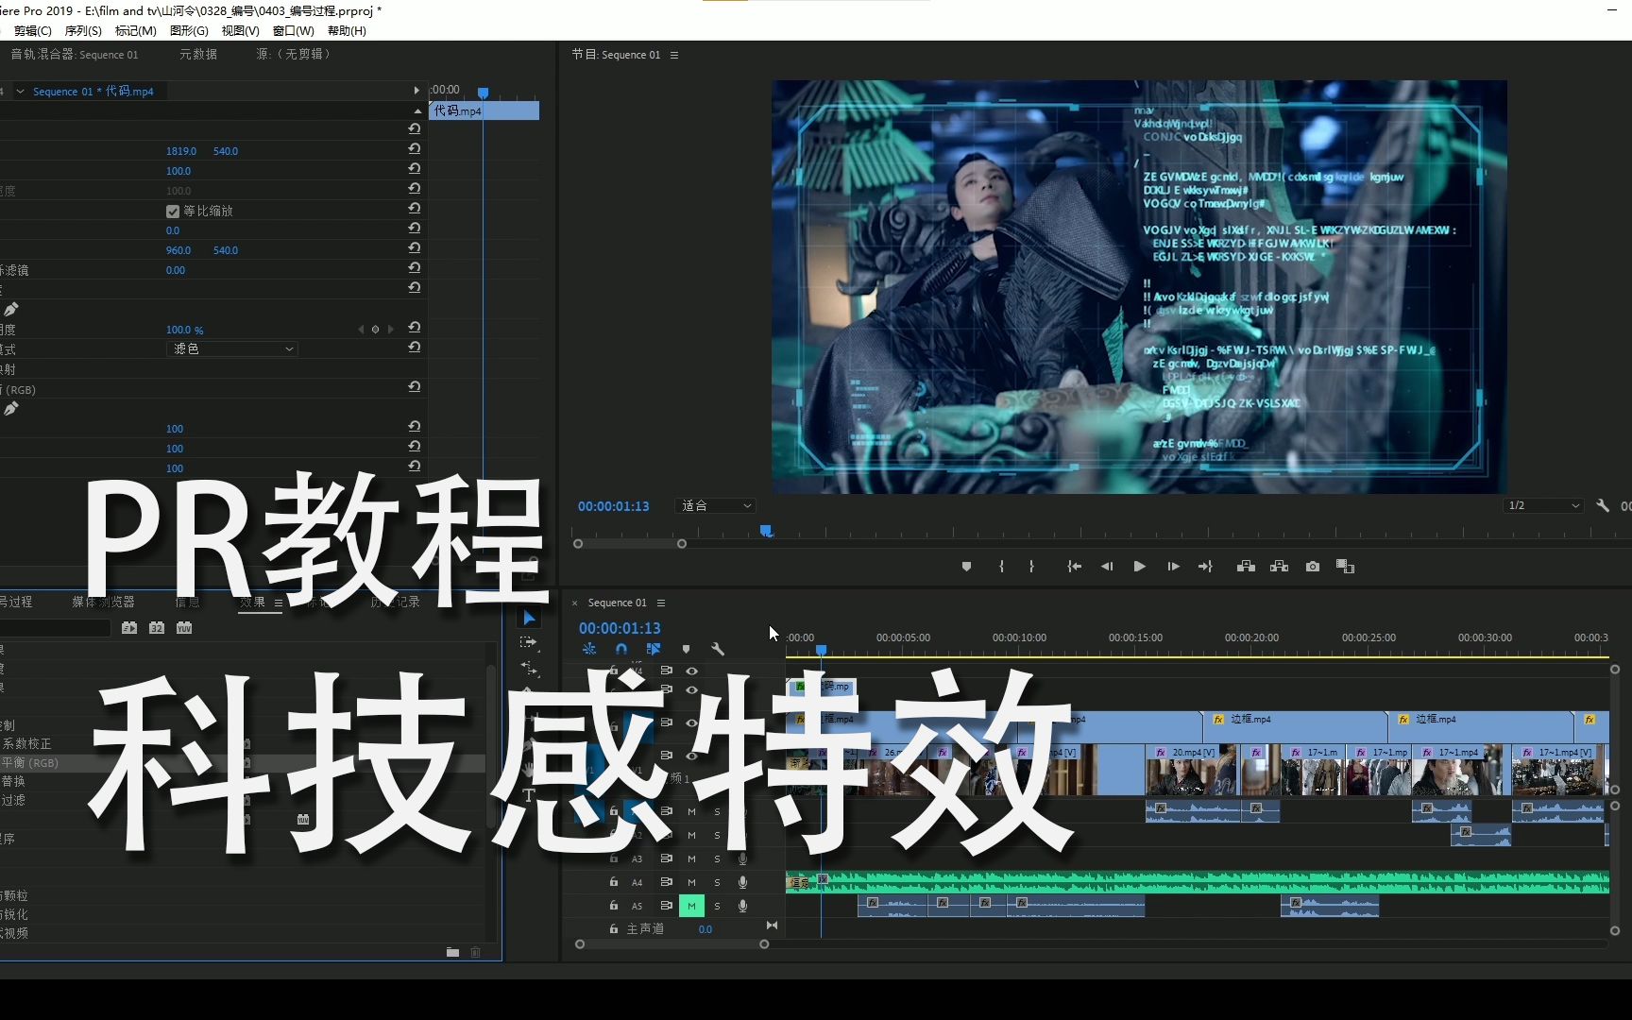
Task: Reset opacity 100.0 % parameter
Action: (x=414, y=328)
